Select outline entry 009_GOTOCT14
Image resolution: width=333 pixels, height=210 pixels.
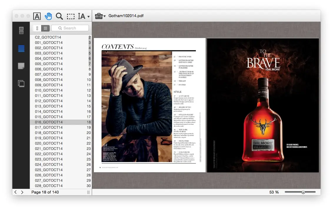click(61, 85)
